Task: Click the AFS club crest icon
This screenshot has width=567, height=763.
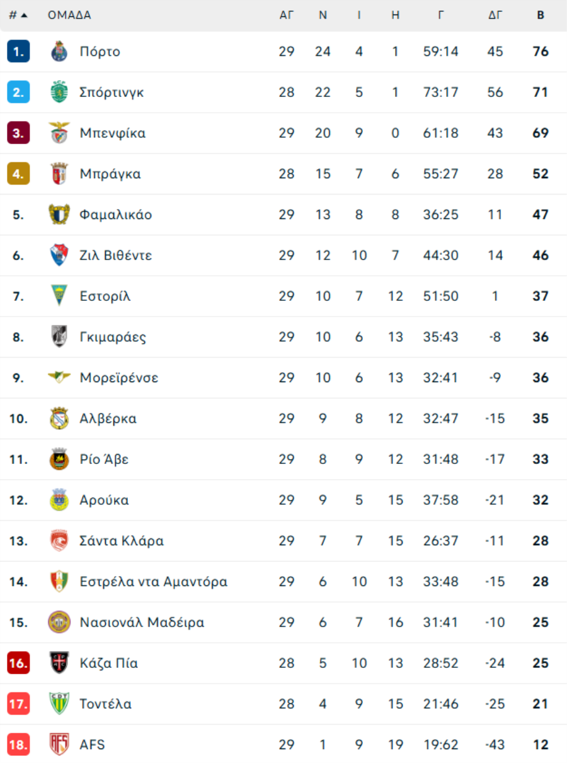Action: (59, 745)
